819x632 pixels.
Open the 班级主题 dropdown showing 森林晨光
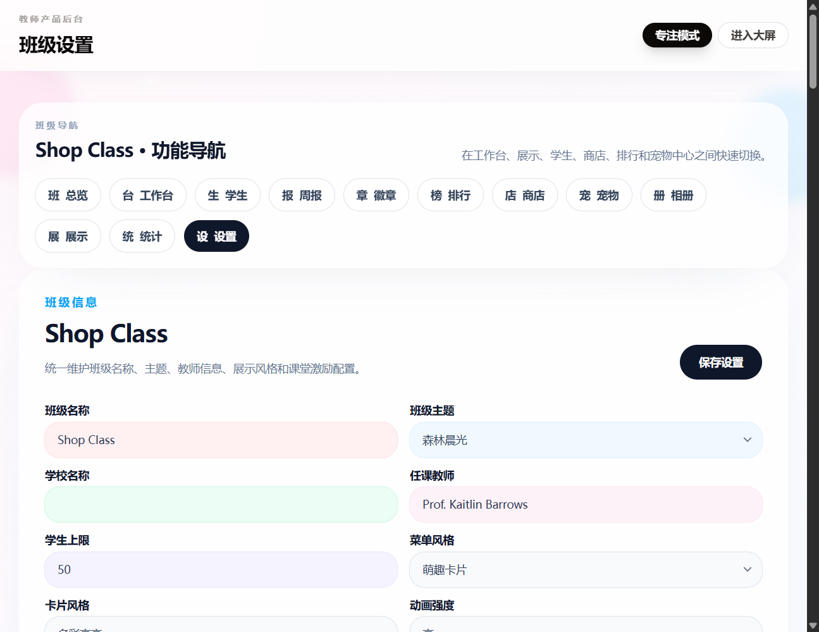click(586, 440)
